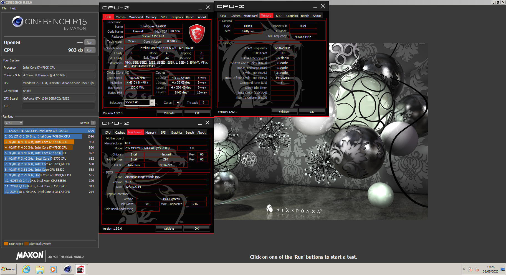Click the Core Speed value 4800.6 MHz
506x275 pixels.
tap(137, 78)
